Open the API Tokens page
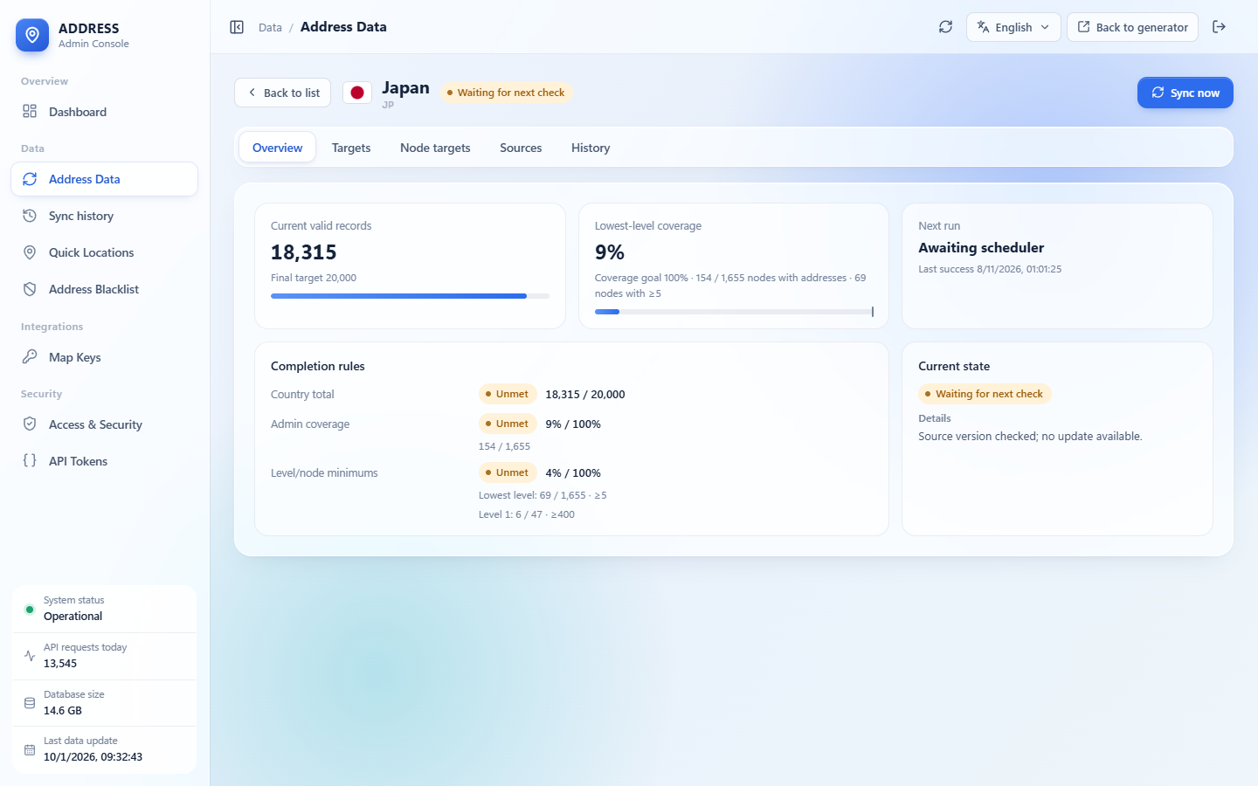The width and height of the screenshot is (1258, 786). 104,460
